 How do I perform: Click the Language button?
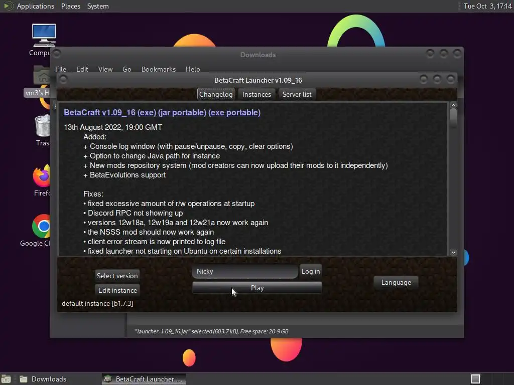click(396, 282)
